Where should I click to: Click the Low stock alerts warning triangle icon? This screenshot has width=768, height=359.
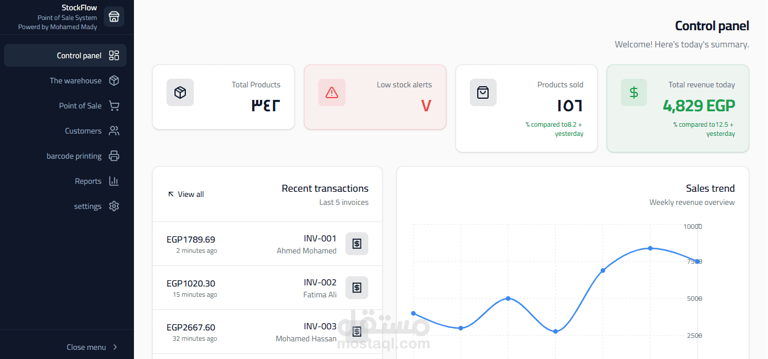(x=331, y=92)
